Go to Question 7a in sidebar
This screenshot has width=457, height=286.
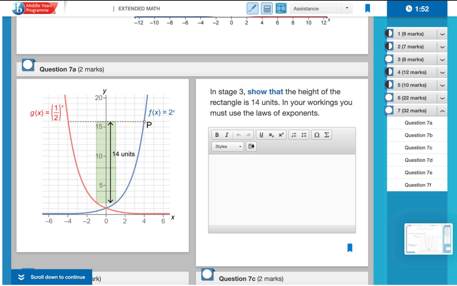coord(418,123)
